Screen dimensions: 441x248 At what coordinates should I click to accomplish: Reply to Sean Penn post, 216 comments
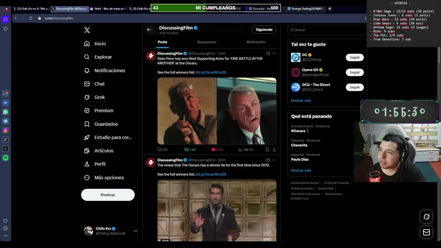coord(162,150)
